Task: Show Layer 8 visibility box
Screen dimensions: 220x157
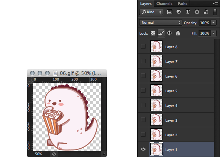Action: pos(143,46)
